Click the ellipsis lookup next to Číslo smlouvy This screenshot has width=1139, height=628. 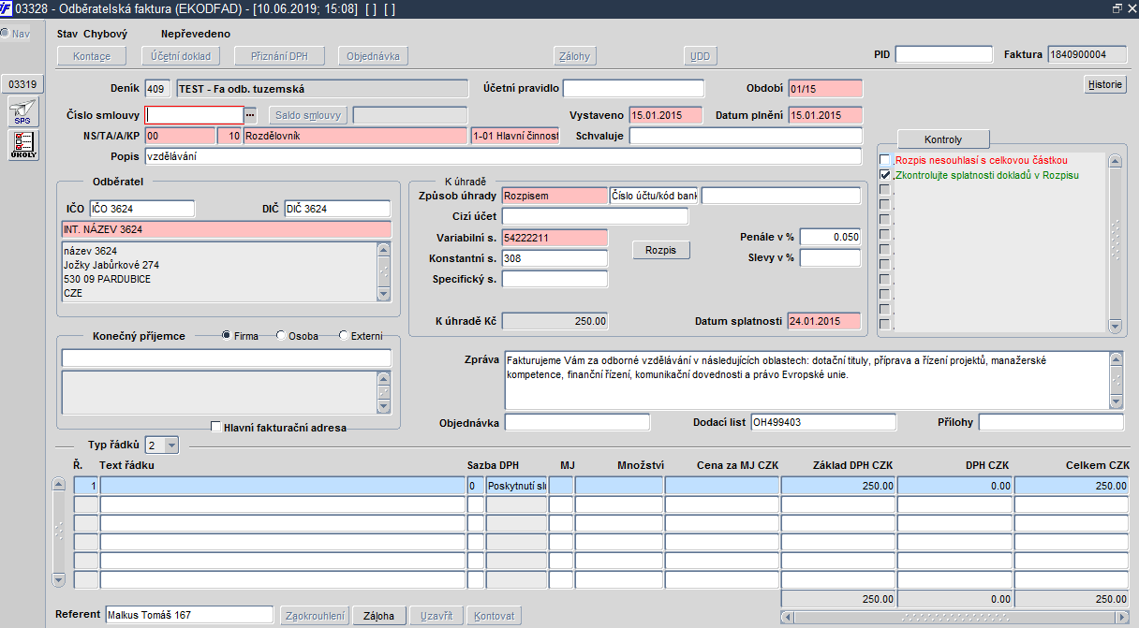(x=250, y=115)
